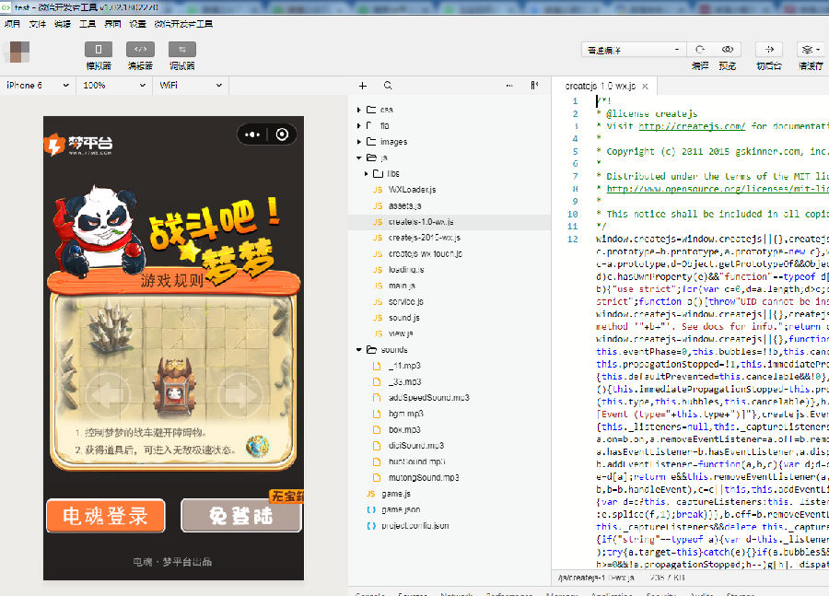
Task: Select the mutongSound.mp3 file
Action: 424,477
